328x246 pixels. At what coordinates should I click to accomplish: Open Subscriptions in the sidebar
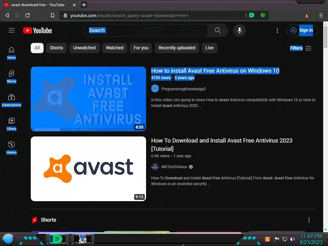pos(12,101)
